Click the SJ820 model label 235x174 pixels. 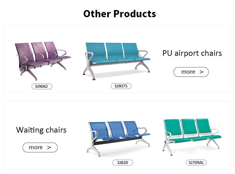(x=123, y=162)
